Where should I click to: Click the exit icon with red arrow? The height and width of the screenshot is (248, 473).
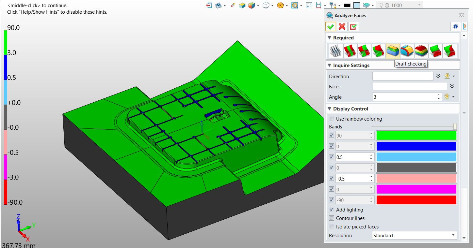[209, 6]
